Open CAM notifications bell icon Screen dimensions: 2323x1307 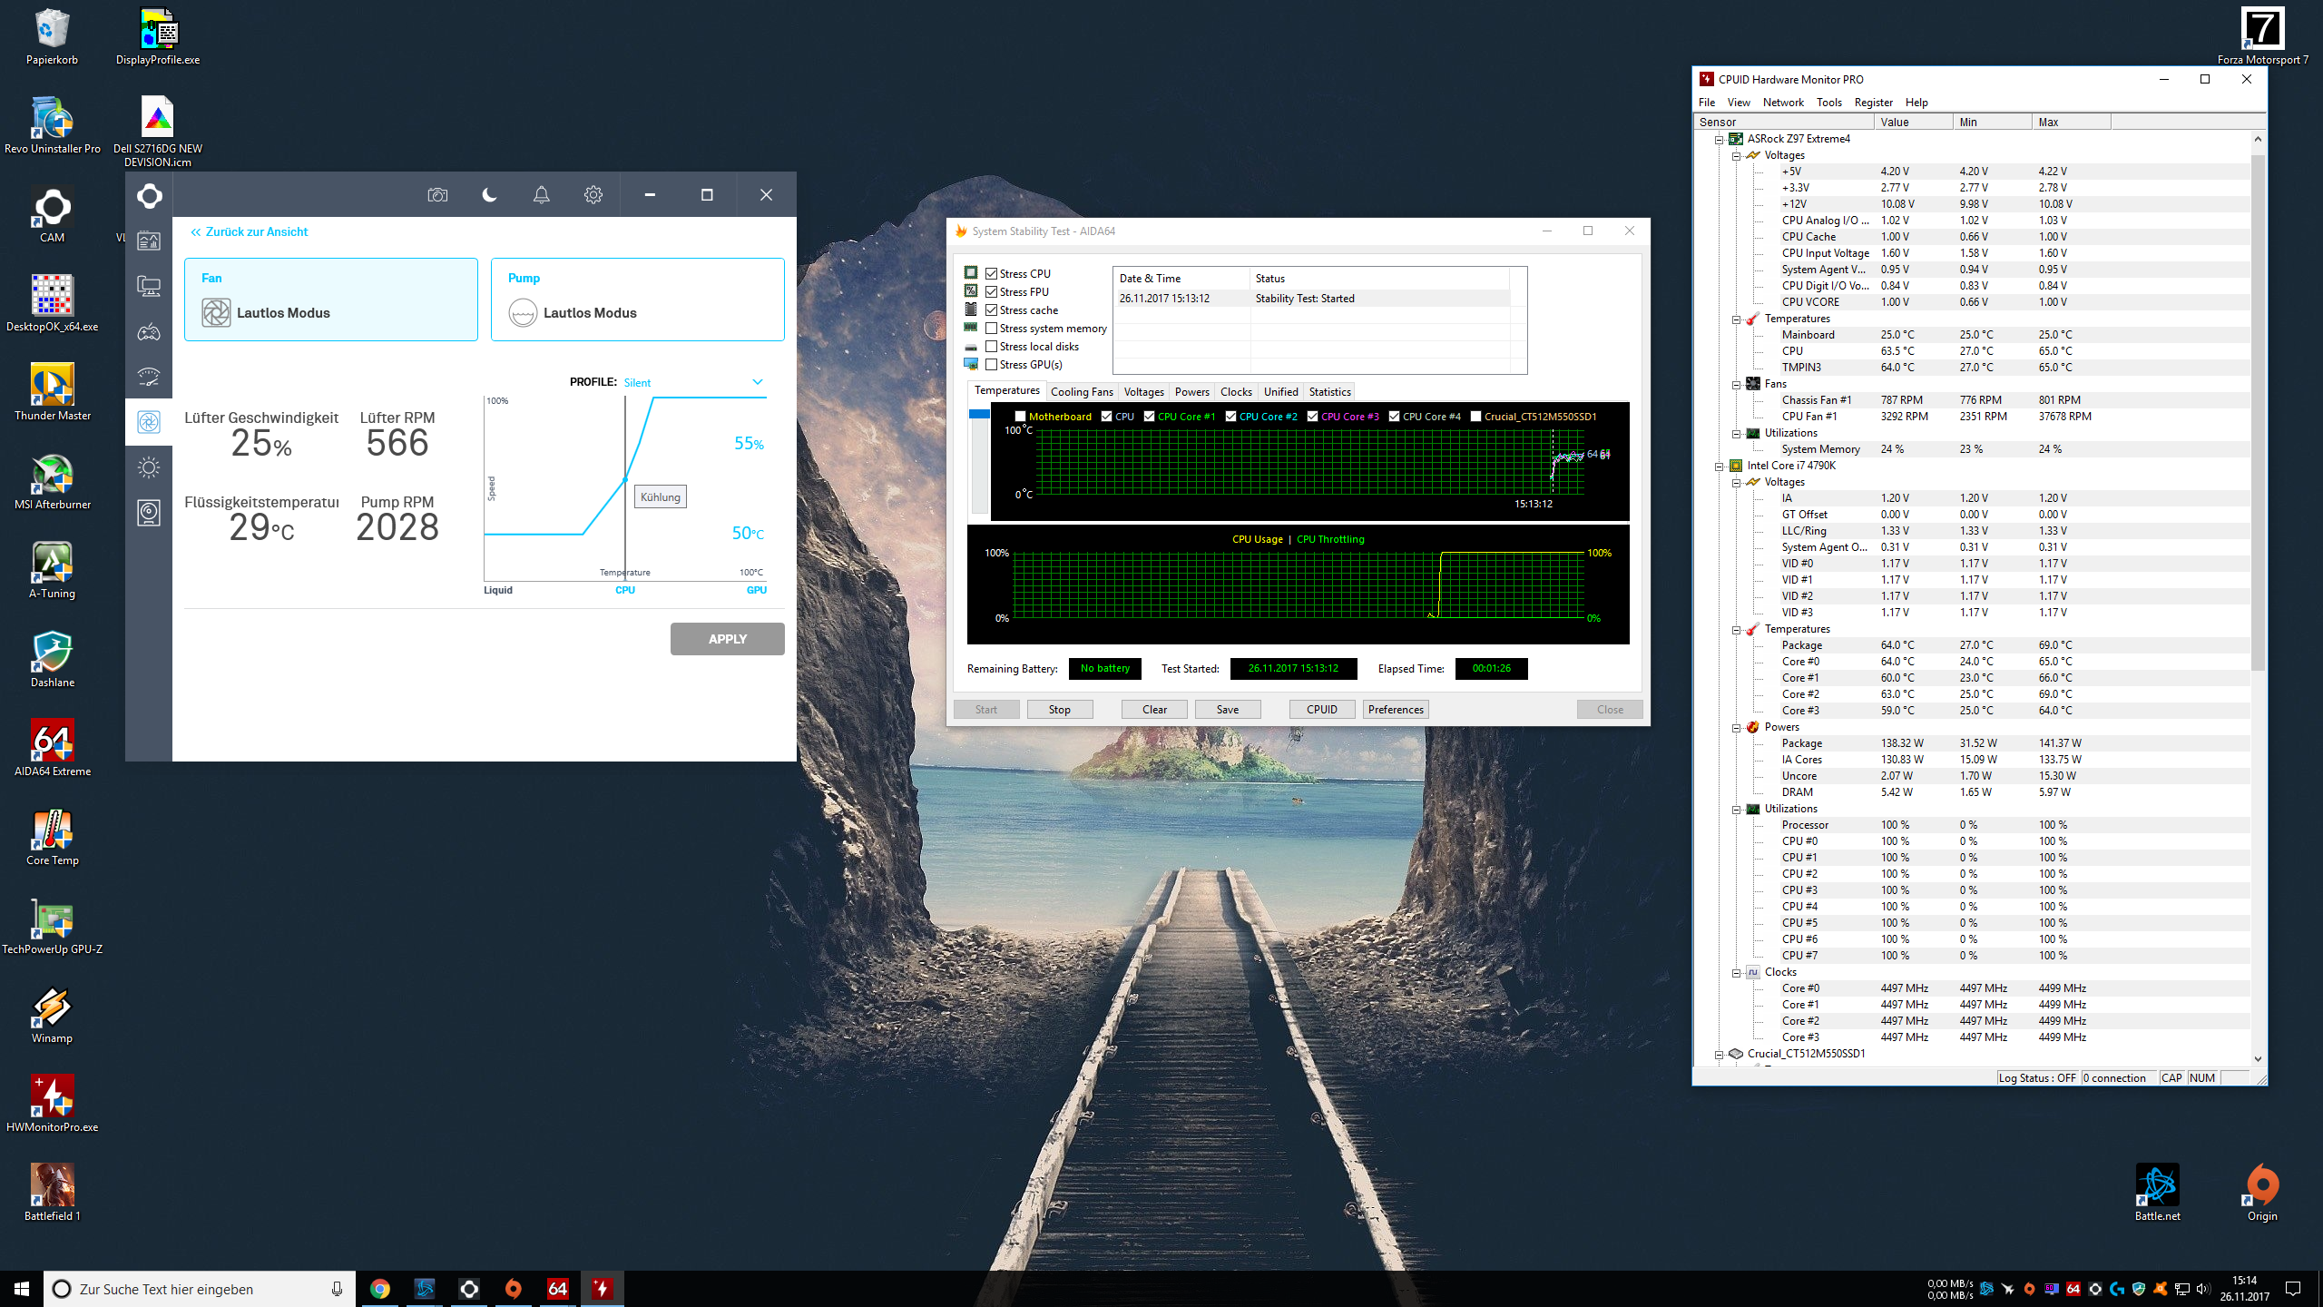click(x=542, y=195)
